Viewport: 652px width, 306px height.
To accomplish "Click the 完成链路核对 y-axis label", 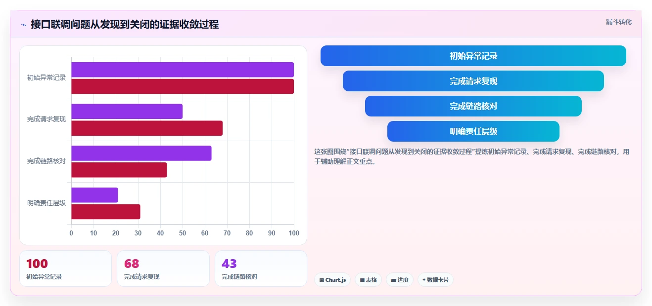I will 47,161.
